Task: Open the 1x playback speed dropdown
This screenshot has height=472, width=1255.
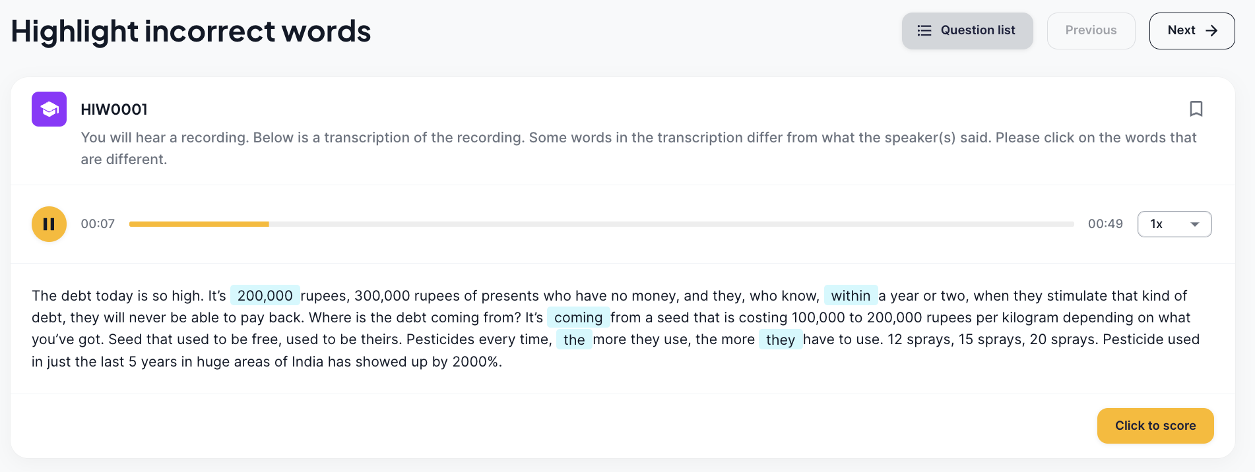Action: [x=1175, y=224]
